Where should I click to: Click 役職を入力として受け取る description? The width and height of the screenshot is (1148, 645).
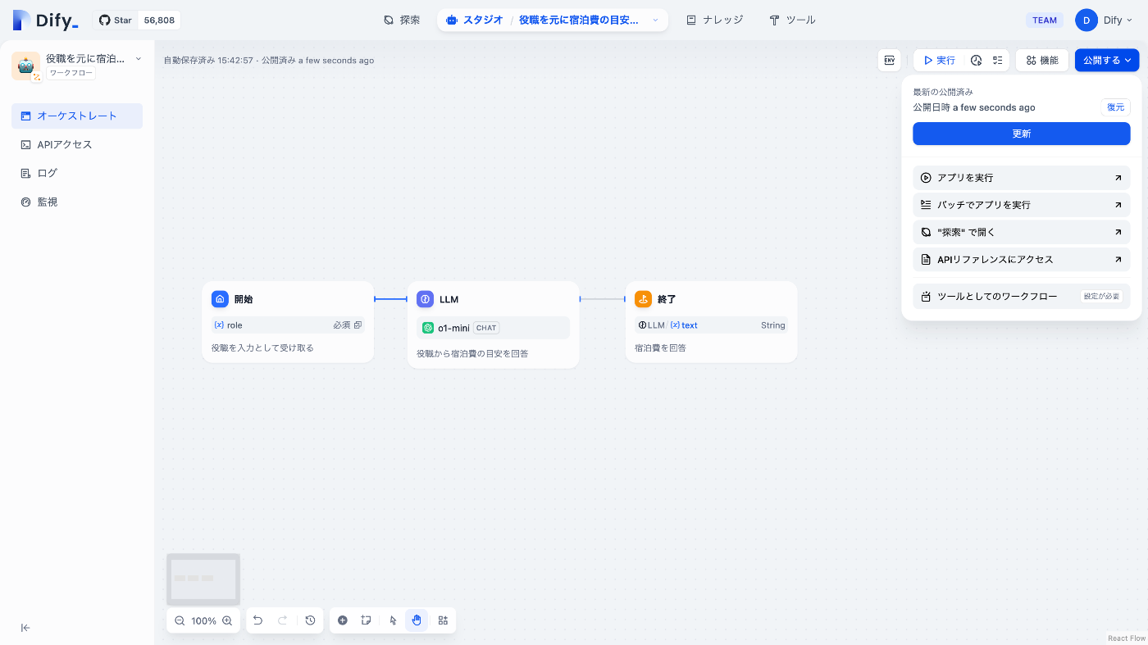pos(262,348)
